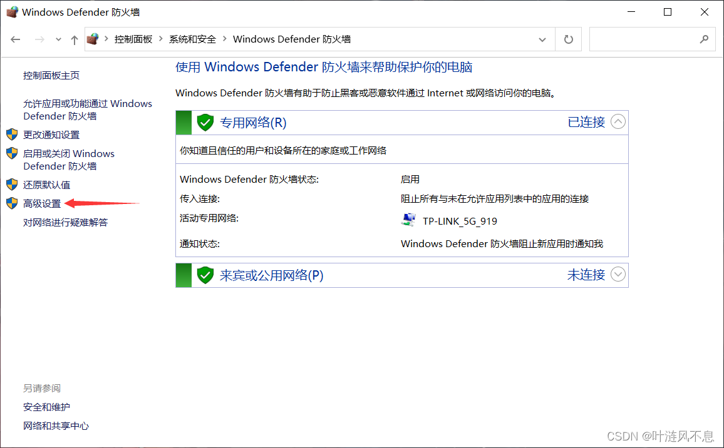The height and width of the screenshot is (448, 724).
Task: Click the 另请参阅 label
Action: (42, 388)
